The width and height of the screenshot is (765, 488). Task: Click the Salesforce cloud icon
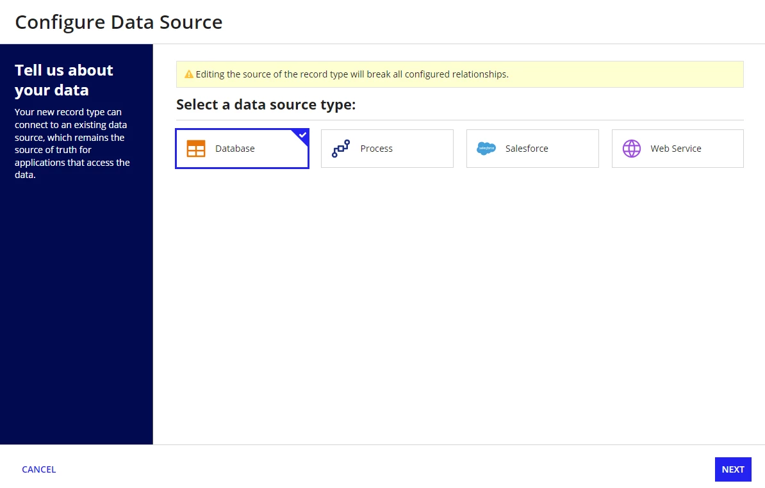click(x=486, y=149)
